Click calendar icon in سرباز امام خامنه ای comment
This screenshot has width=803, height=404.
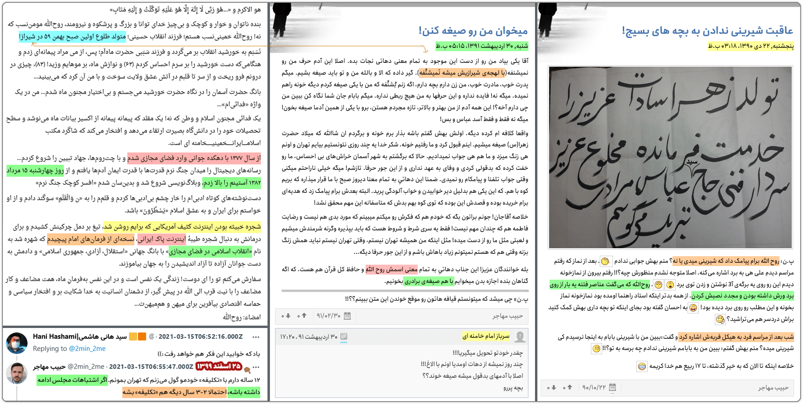[x=344, y=336]
